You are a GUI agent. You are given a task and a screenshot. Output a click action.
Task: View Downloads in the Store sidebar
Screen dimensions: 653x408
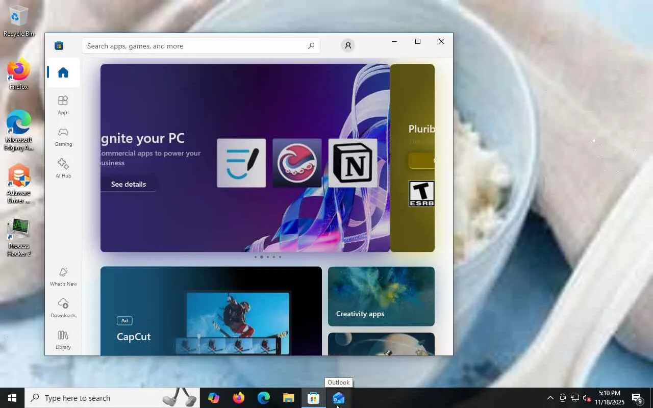coord(63,308)
